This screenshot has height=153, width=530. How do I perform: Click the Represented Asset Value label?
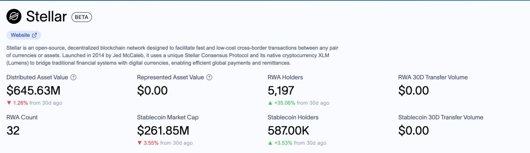[x=170, y=77]
